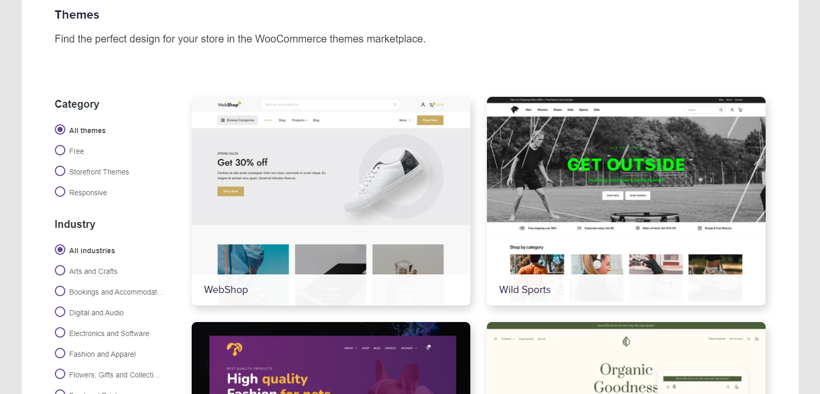The width and height of the screenshot is (820, 394).
Task: Click the cart icon in WebShop preview
Action: [431, 105]
